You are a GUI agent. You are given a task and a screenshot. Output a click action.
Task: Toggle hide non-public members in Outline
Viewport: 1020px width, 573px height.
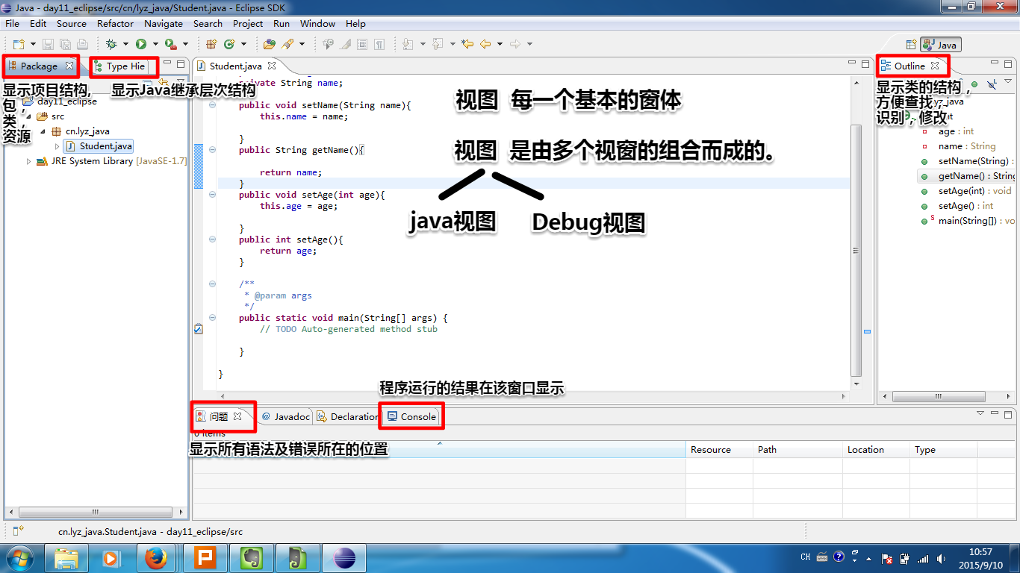coord(974,84)
